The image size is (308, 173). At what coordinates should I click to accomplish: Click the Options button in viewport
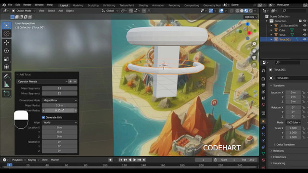point(251,17)
